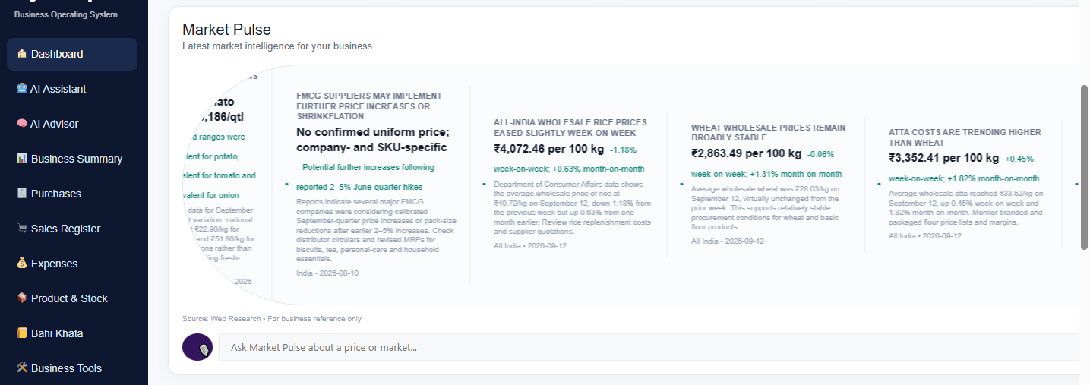Click the Bahi Khata ledger icon
Screen dimensions: 1090x385
click(x=22, y=333)
